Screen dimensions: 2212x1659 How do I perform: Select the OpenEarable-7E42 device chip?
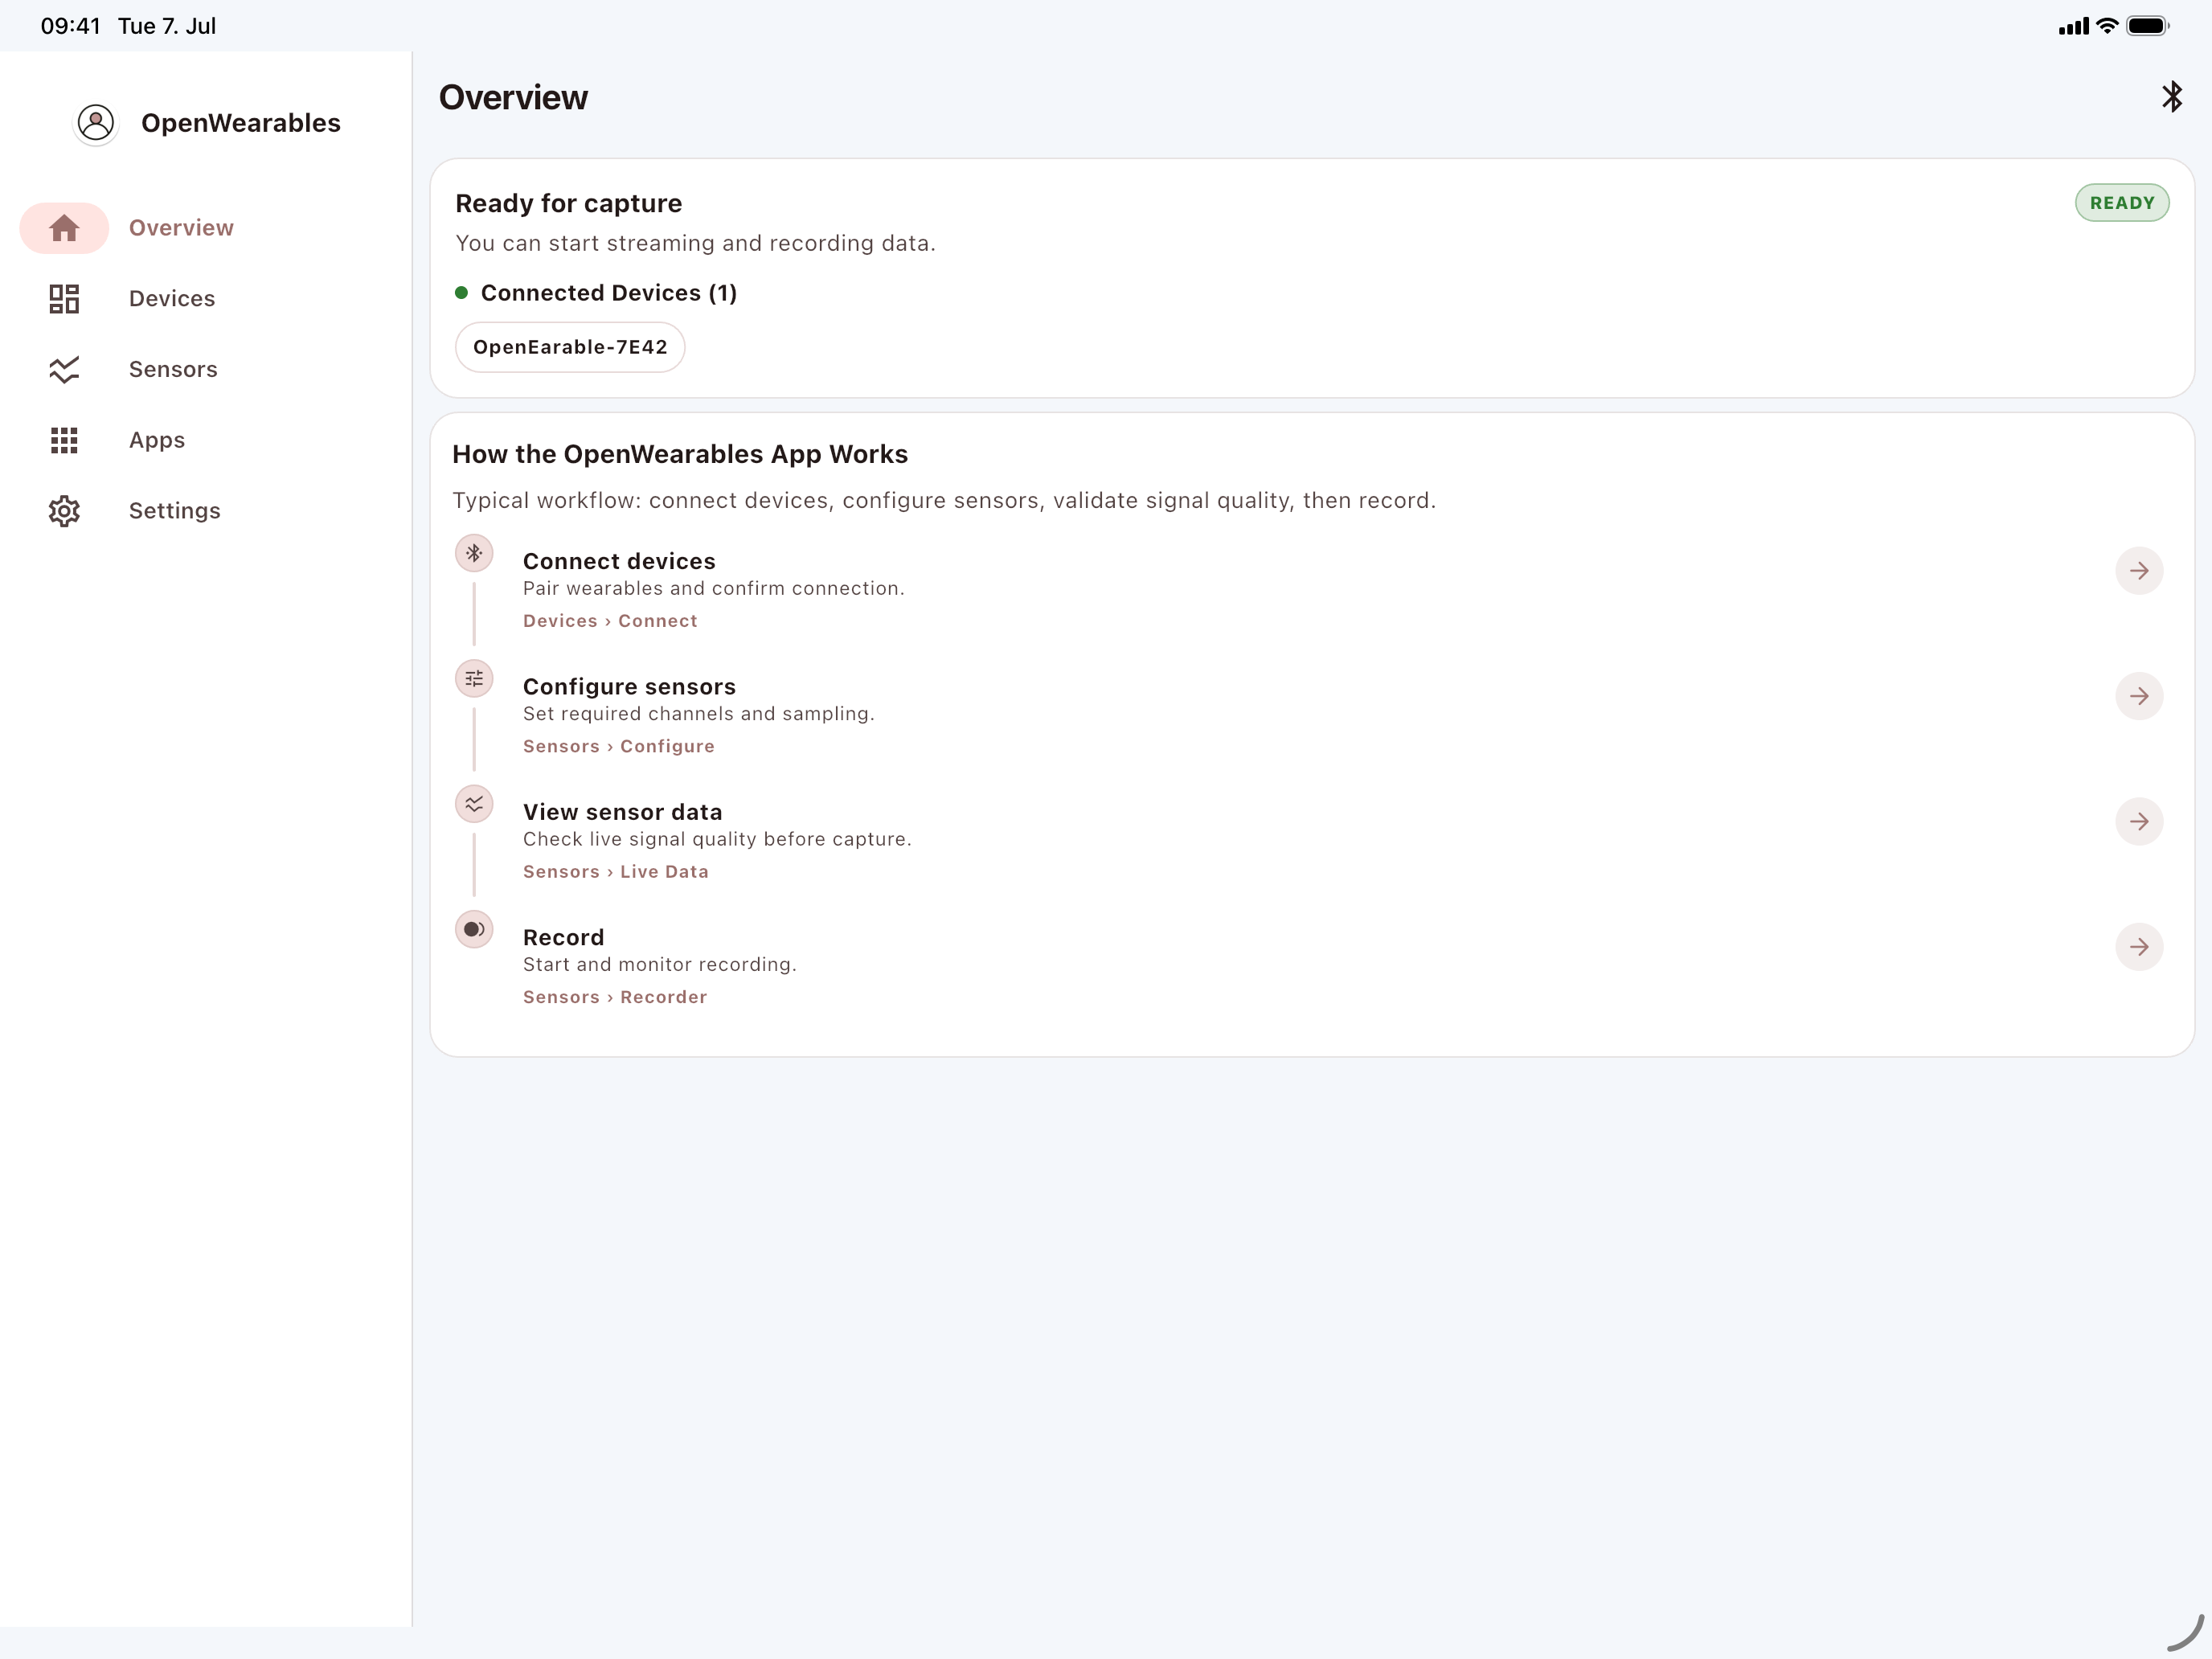[570, 347]
